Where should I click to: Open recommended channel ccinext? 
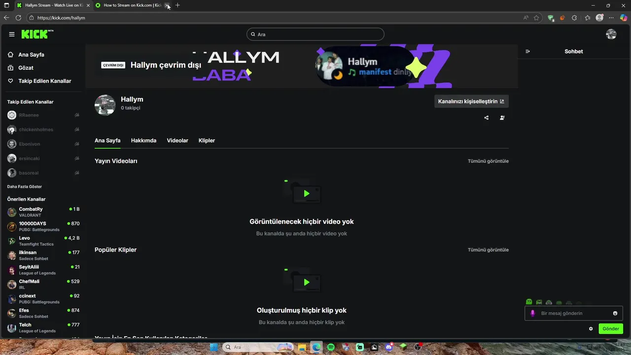click(x=43, y=299)
